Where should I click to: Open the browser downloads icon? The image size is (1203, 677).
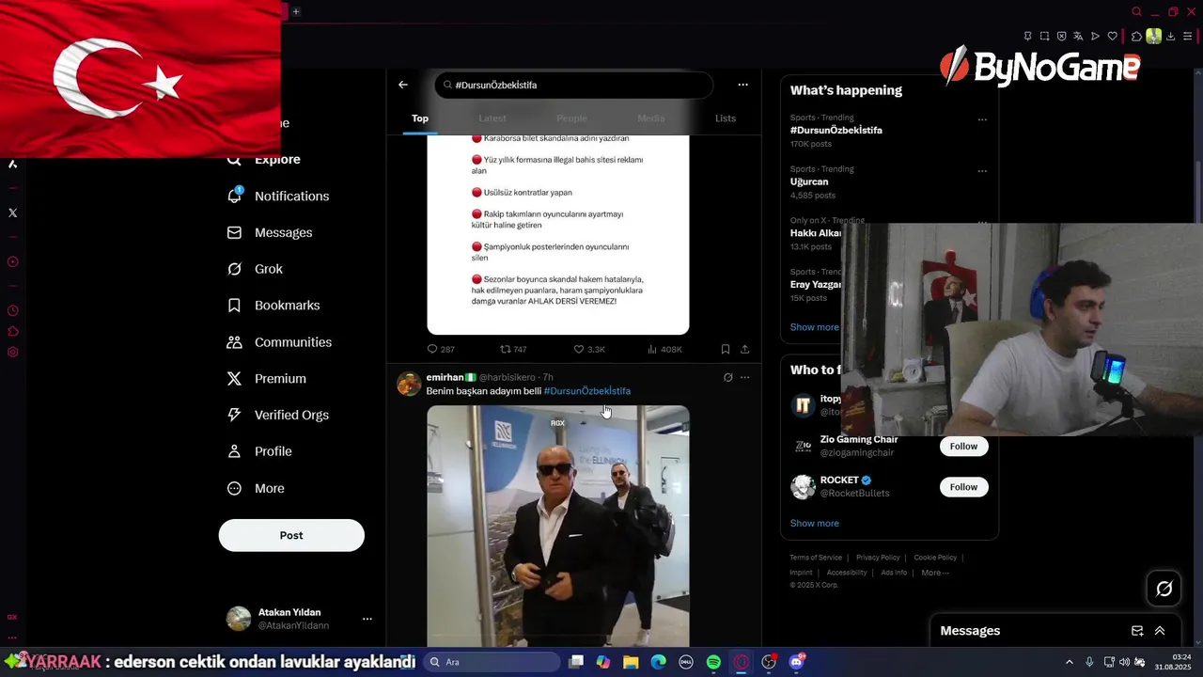pyautogui.click(x=1171, y=37)
